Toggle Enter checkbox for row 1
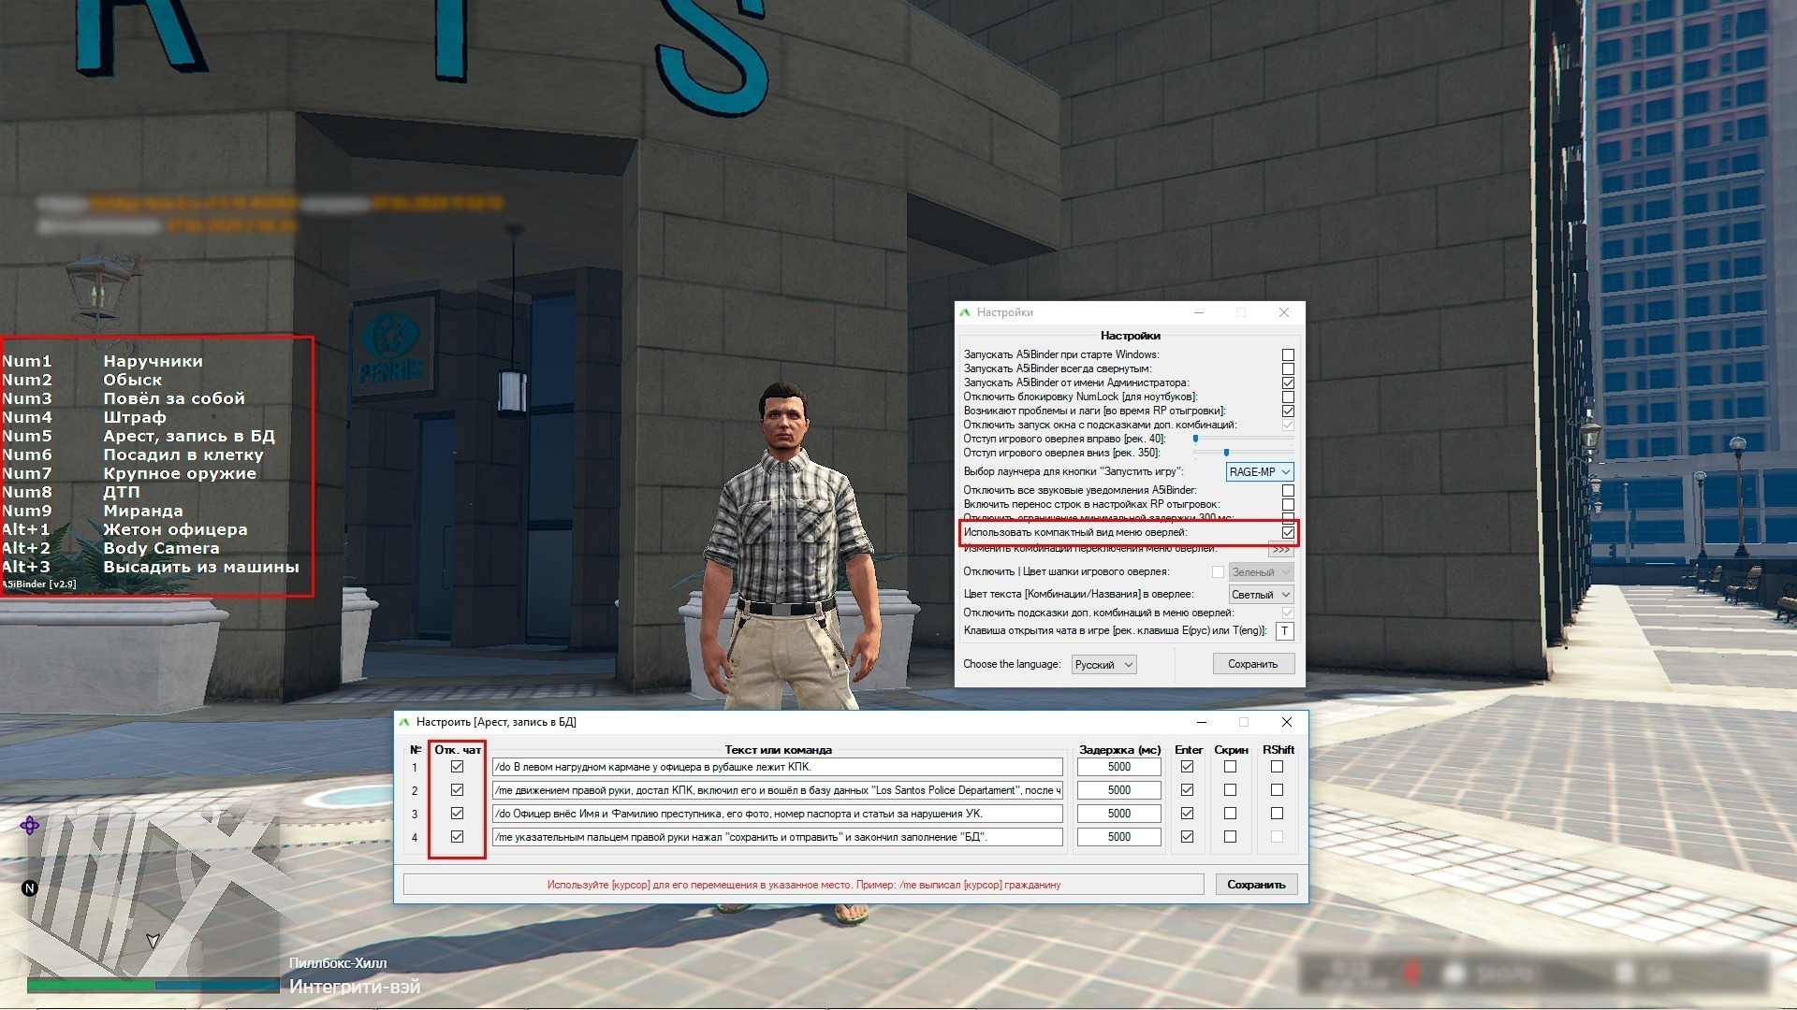Screen dimensions: 1797x1010 click(x=1187, y=767)
